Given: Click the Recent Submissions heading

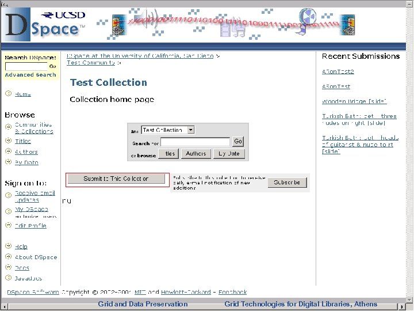Looking at the screenshot, I should pyautogui.click(x=361, y=56).
